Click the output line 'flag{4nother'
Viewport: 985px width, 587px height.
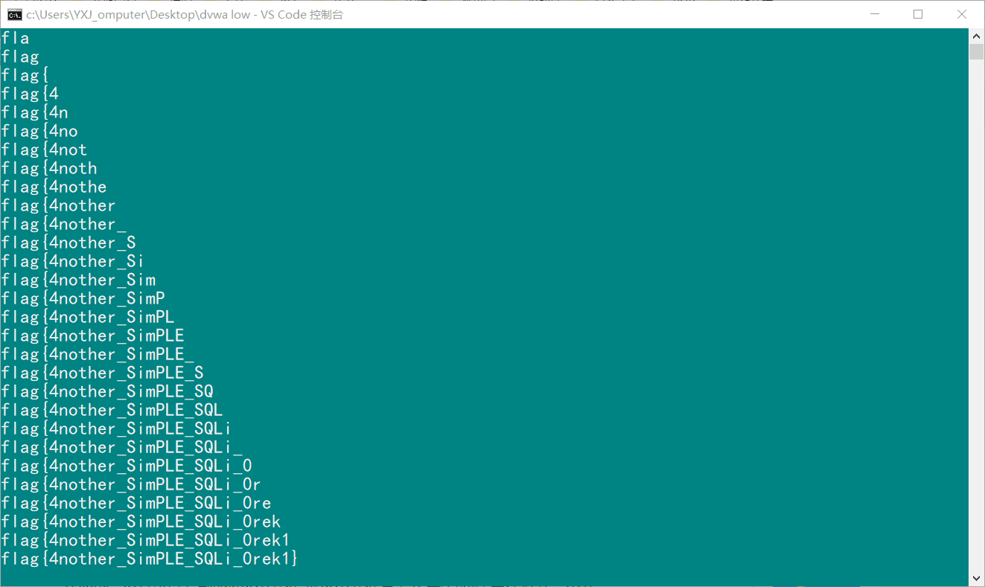59,205
